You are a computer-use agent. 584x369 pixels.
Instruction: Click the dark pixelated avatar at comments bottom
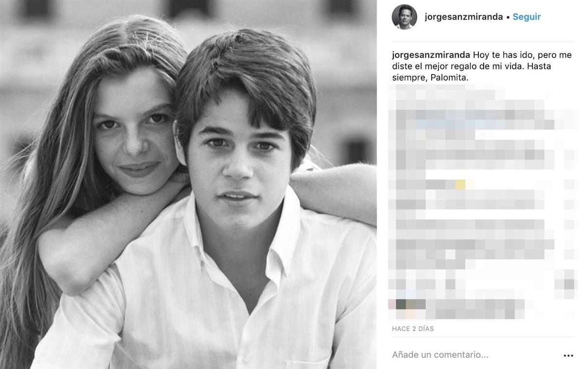point(401,304)
